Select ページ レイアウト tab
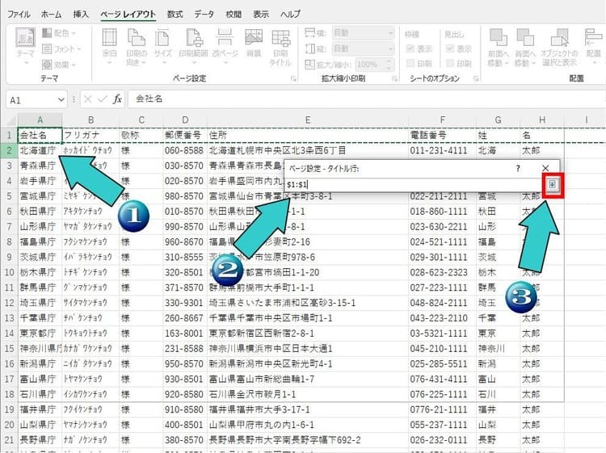Screen dimensions: 606x453 [128, 15]
